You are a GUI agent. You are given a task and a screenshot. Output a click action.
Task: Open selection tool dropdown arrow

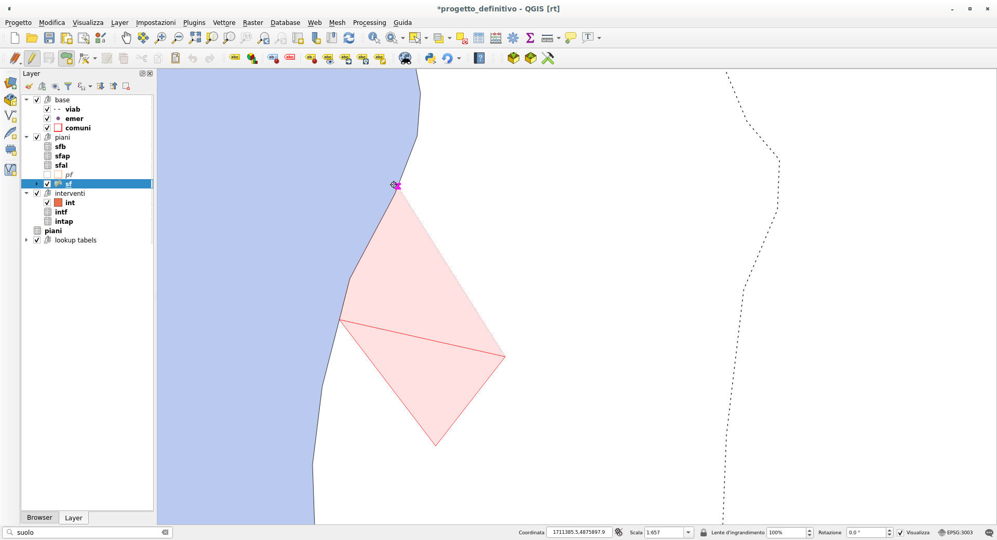click(x=426, y=38)
